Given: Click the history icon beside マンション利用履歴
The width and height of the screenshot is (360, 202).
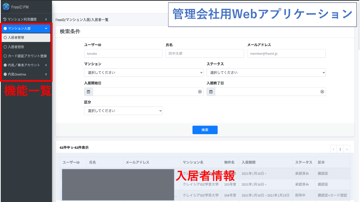Looking at the screenshot, I should pos(4,19).
